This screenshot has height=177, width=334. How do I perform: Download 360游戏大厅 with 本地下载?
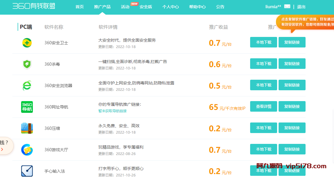tap(264, 149)
